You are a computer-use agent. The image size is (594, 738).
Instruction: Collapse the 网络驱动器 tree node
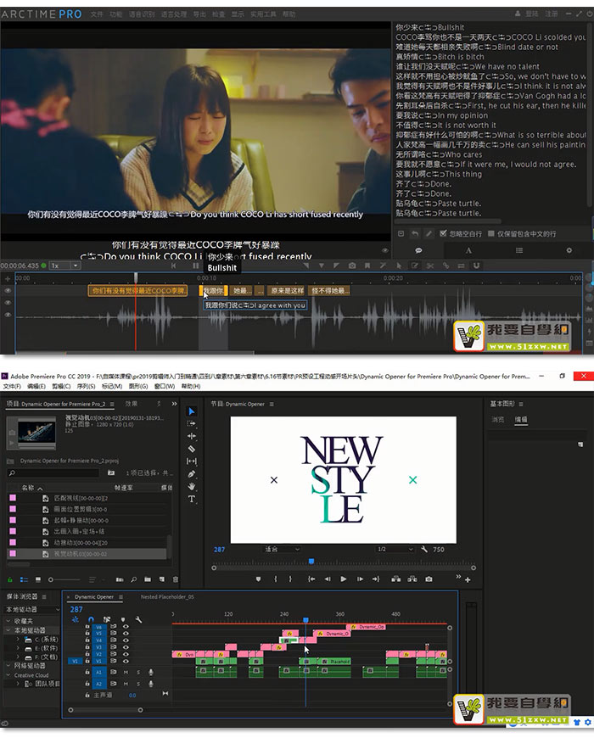(x=8, y=666)
